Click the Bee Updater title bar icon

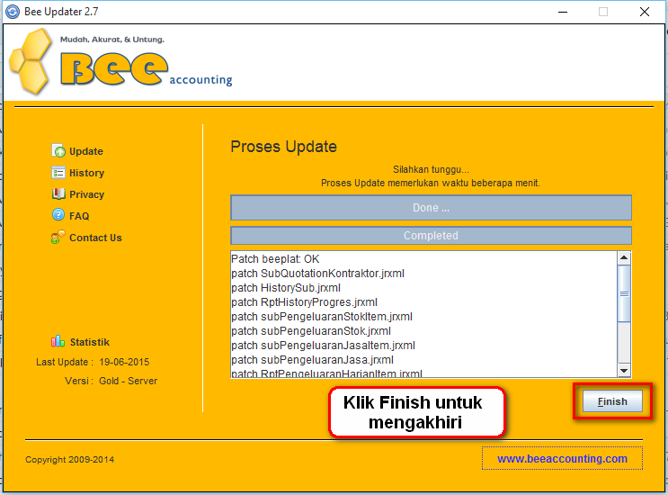13,12
